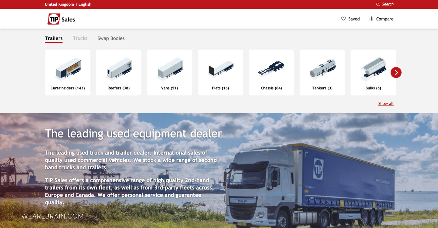Image resolution: width=438 pixels, height=228 pixels.
Task: Select the Trailers tab
Action: (54, 38)
